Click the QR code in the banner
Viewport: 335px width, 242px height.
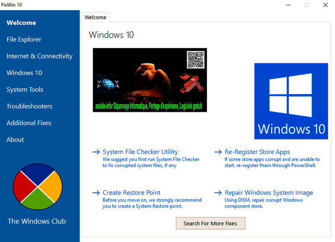(x=196, y=60)
